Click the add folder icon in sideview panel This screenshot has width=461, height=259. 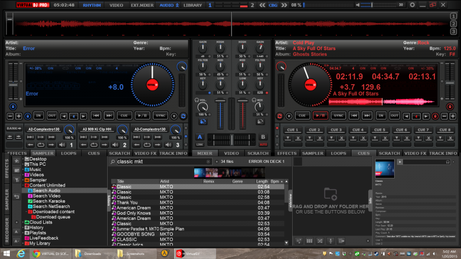[330, 194]
